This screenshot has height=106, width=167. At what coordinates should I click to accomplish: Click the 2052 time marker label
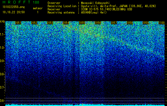(34, 23)
